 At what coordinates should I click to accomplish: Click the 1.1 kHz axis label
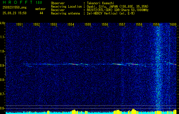3,37
